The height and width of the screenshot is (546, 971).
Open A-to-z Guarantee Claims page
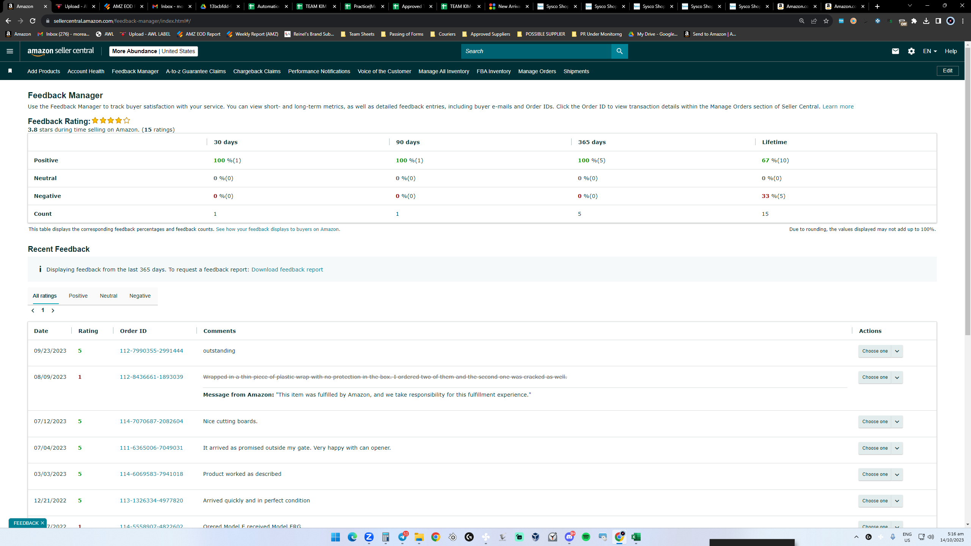point(196,71)
